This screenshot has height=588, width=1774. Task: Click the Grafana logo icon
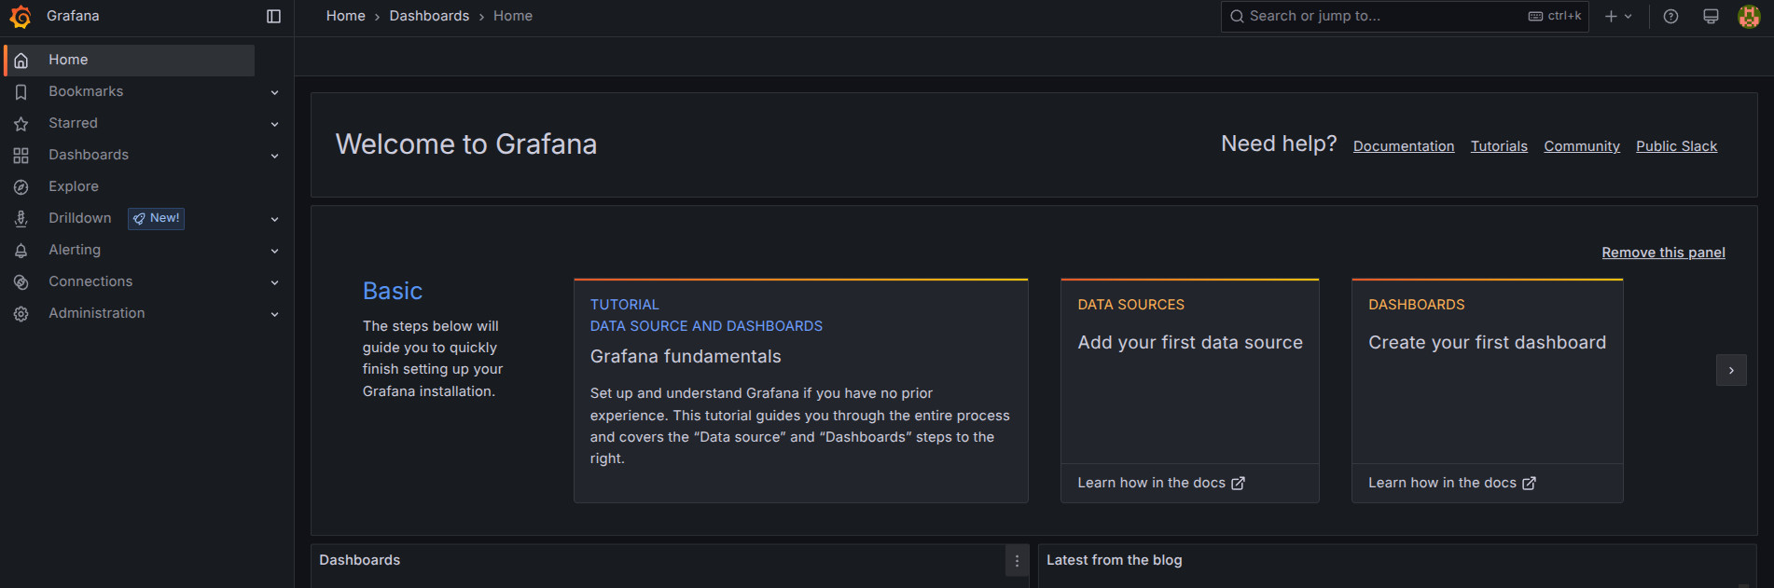21,17
